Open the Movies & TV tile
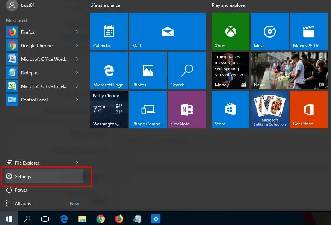Image resolution: width=331 pixels, height=225 pixels. tap(309, 32)
